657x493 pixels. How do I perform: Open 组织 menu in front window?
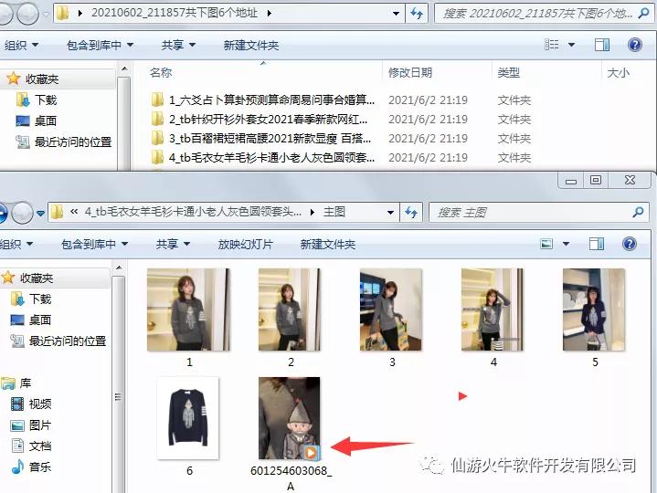[16, 244]
